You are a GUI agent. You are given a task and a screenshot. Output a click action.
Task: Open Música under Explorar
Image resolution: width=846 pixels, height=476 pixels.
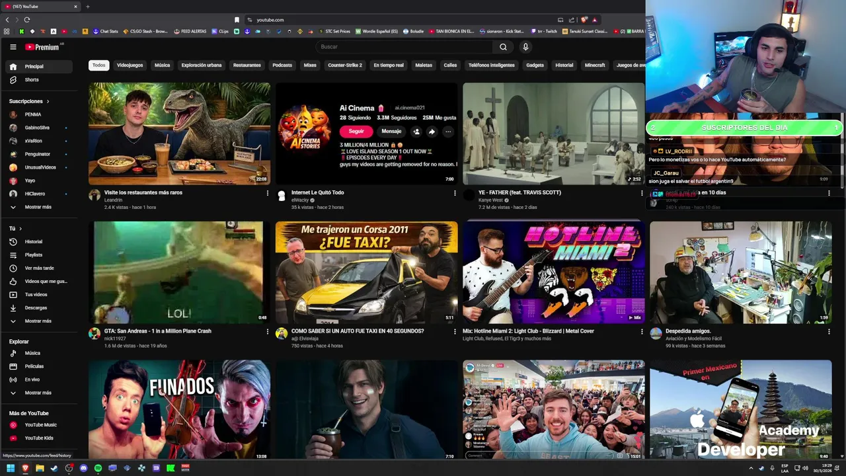(40, 353)
